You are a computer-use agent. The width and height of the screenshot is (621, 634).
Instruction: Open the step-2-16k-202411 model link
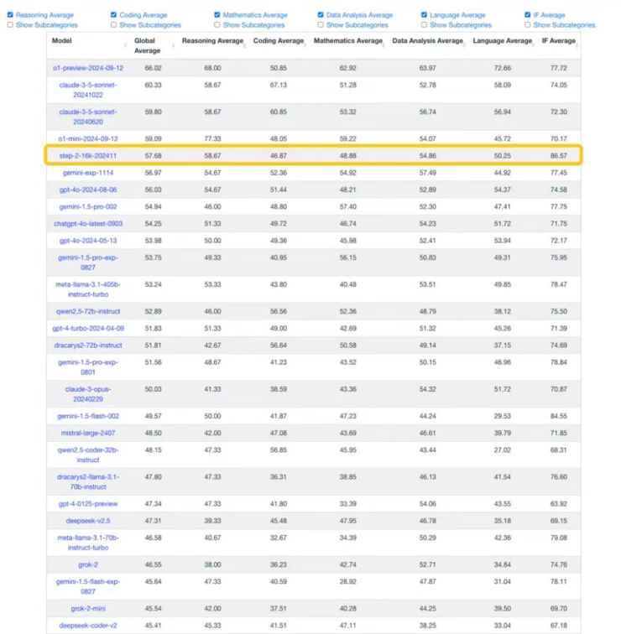87,156
